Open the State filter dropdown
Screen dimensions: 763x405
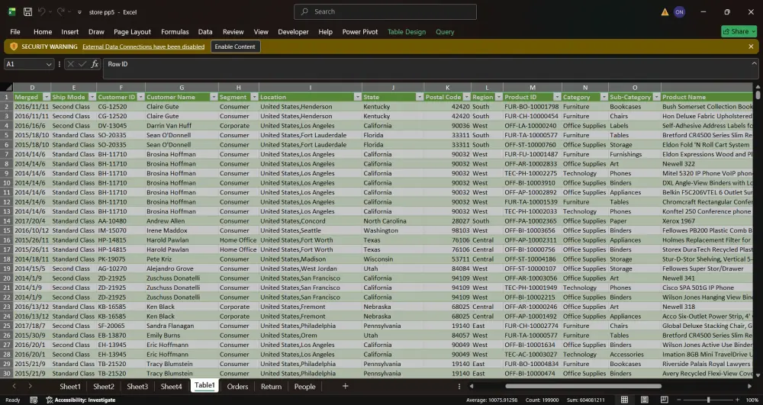point(420,97)
